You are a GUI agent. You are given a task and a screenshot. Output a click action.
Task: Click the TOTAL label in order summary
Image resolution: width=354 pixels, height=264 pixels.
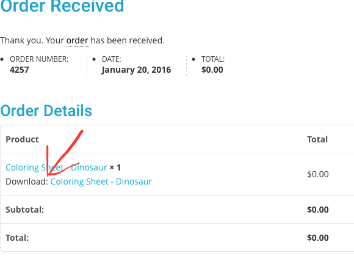click(213, 59)
